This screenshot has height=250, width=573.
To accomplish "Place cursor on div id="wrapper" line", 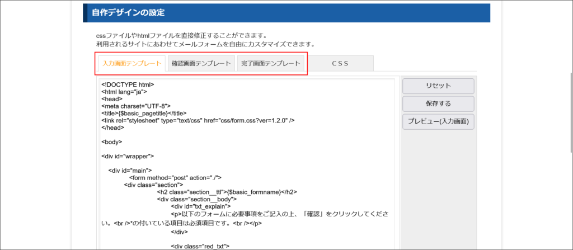I will 128,156.
